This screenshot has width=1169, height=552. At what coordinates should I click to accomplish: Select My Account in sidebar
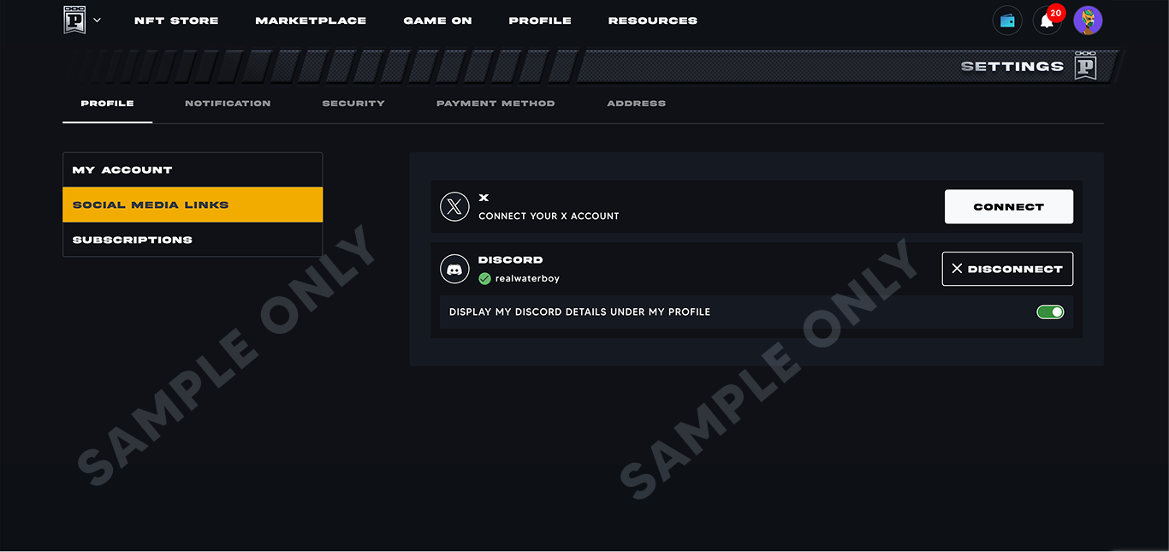(x=193, y=170)
